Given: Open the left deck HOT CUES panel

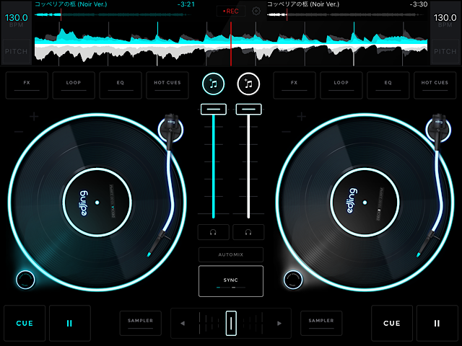Looking at the screenshot, I should [x=167, y=85].
